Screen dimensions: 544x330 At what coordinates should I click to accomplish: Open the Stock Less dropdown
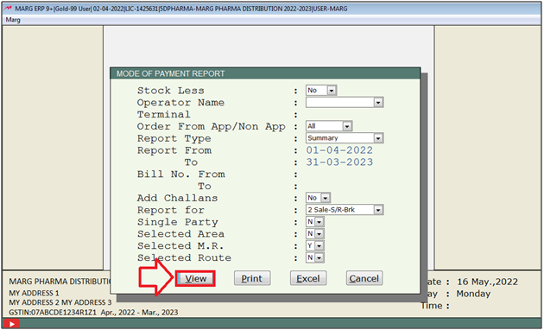pyautogui.click(x=332, y=91)
